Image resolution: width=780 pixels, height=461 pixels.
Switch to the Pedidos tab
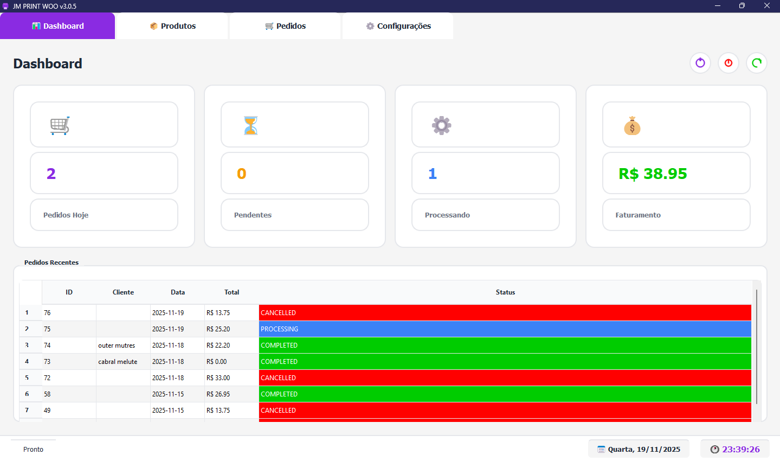[x=285, y=26]
